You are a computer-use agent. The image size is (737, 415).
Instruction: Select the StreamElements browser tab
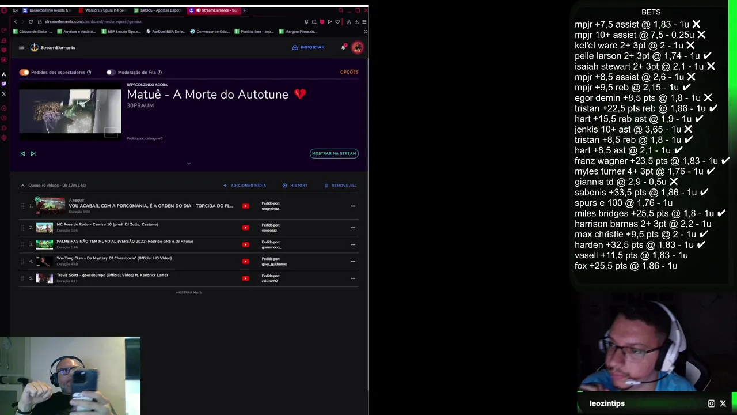(214, 10)
